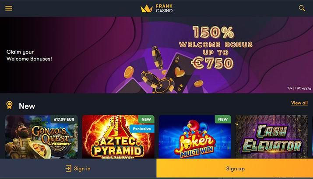Click the New section ribbon badge icon
Viewport: 313px width, 179px height.
click(9, 105)
